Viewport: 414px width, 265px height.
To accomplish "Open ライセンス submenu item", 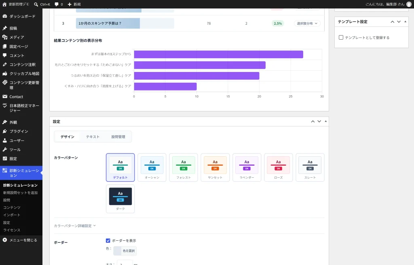I will coord(12,230).
